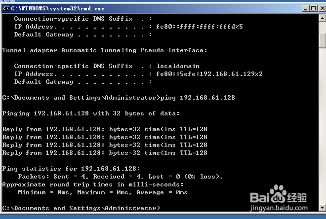326x219 pixels.
Task: Click the localdomain DNS suffix value
Action: [x=178, y=66]
